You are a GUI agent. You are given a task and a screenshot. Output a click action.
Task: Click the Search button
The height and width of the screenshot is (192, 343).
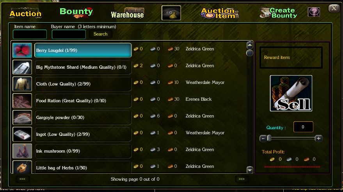[100, 34]
